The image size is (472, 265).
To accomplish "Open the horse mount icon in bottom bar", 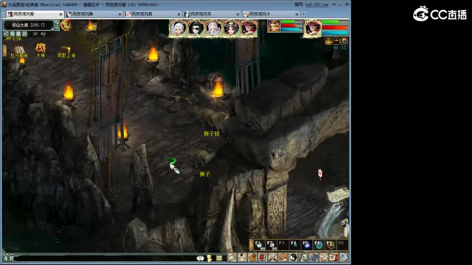I will pos(303,258).
